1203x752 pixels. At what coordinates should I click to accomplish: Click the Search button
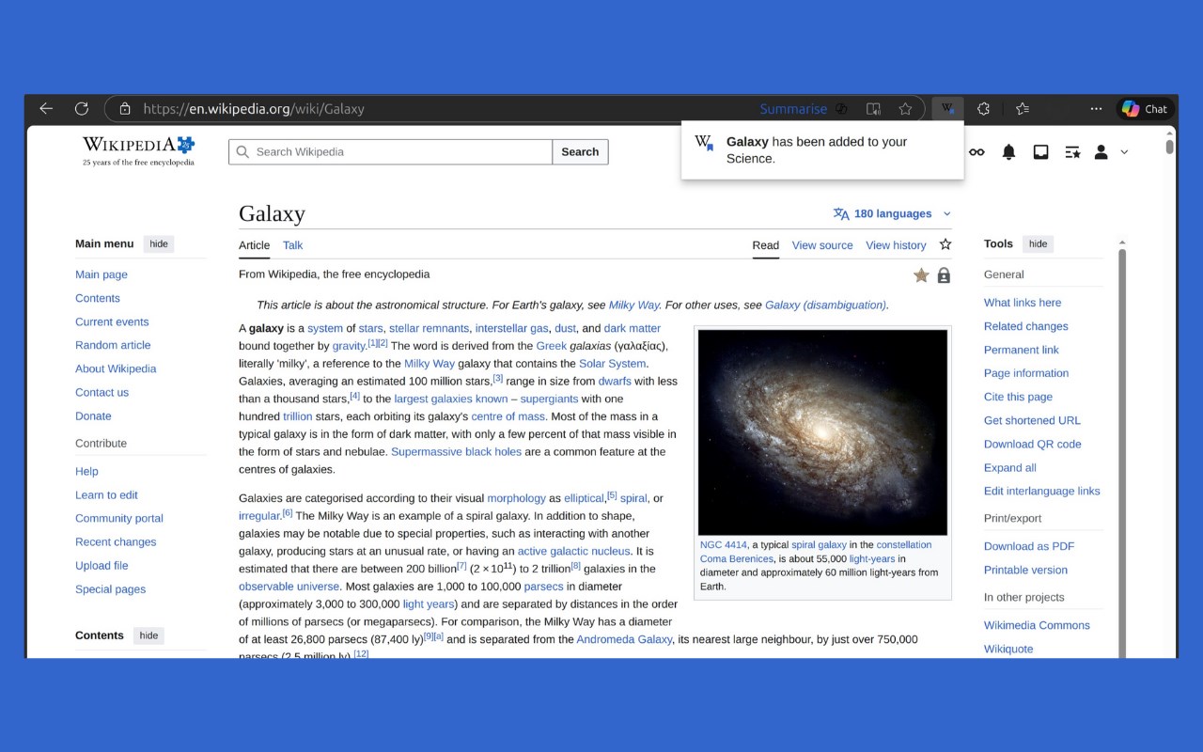pos(580,151)
